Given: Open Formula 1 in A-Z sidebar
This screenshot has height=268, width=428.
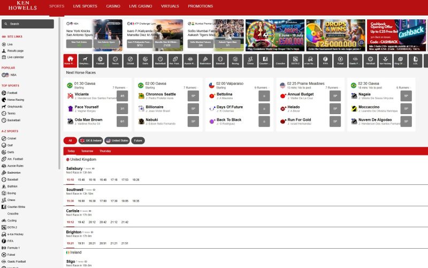Looking at the screenshot, I should 11,248.
